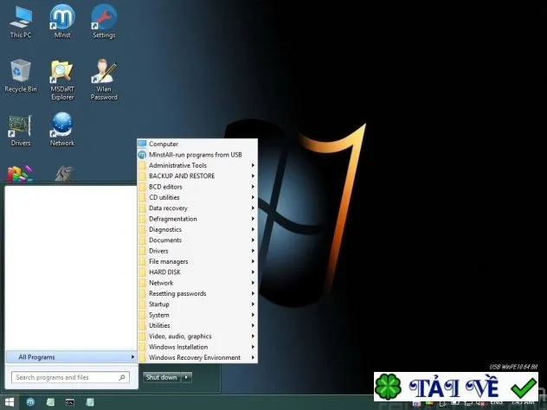Launch MSDaRT Explorer from the desktop
Screen dimensions: 547x410
(x=62, y=80)
